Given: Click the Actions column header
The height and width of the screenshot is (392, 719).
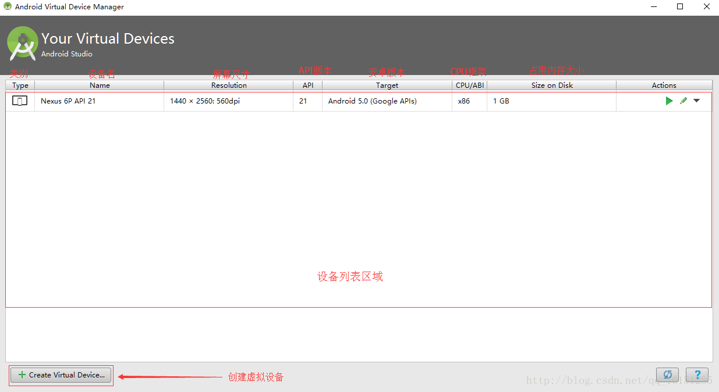Looking at the screenshot, I should (x=664, y=85).
